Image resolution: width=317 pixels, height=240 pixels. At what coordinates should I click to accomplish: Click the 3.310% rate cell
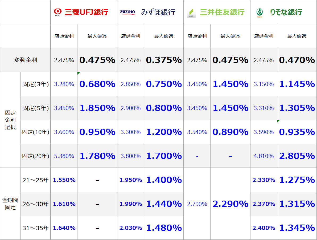coord(264,108)
